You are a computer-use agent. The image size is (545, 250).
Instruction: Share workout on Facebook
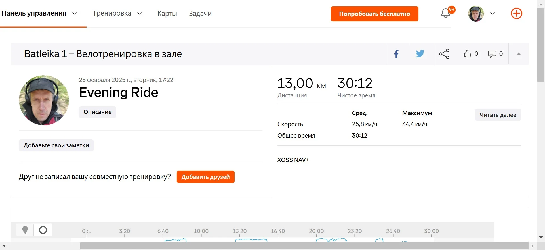tap(397, 54)
